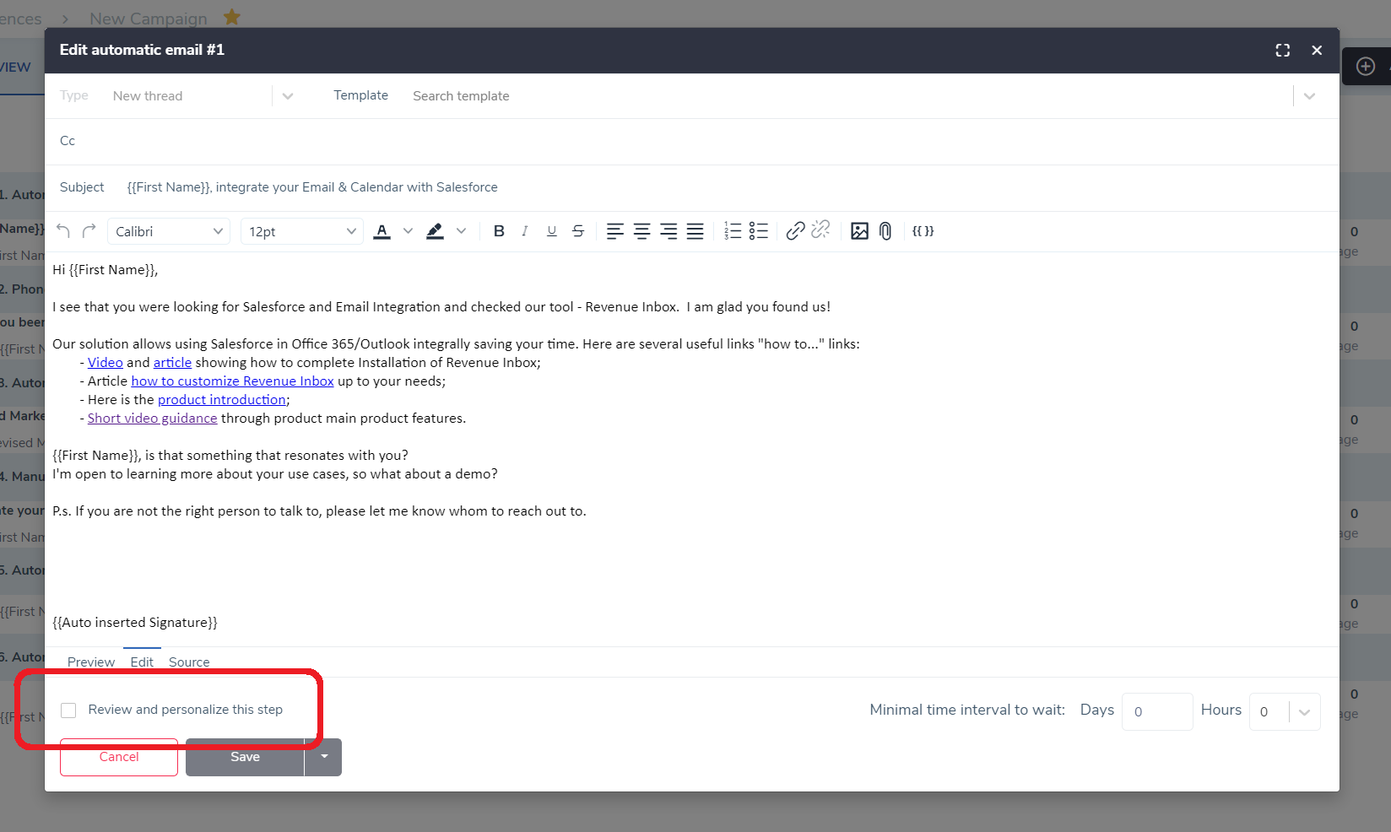Image resolution: width=1391 pixels, height=832 pixels.
Task: Toggle underline formatting
Action: point(552,231)
